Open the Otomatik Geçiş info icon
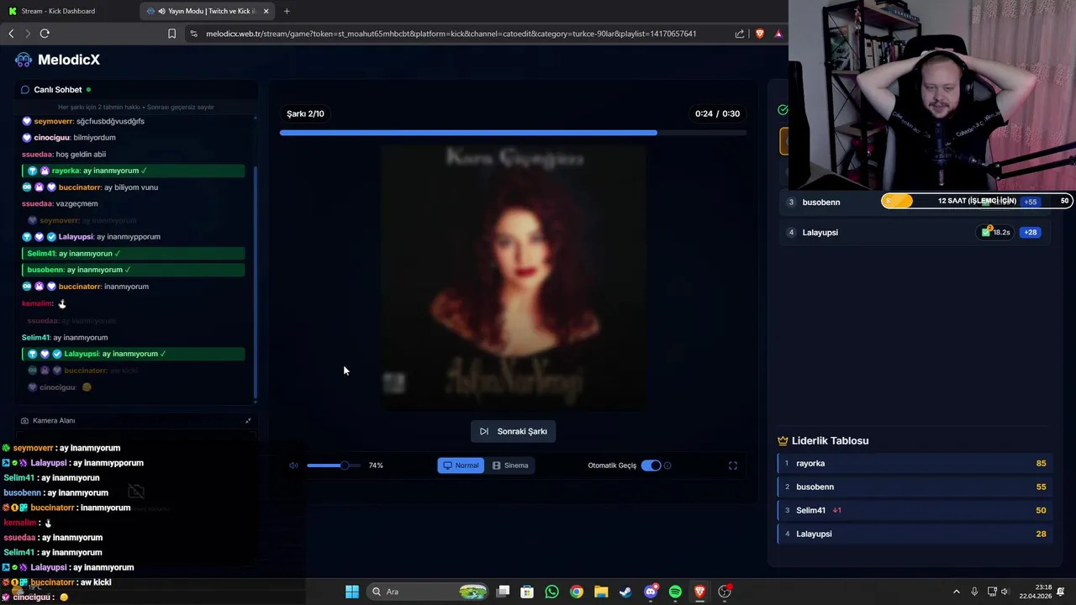Viewport: 1076px width, 605px height. click(x=667, y=466)
